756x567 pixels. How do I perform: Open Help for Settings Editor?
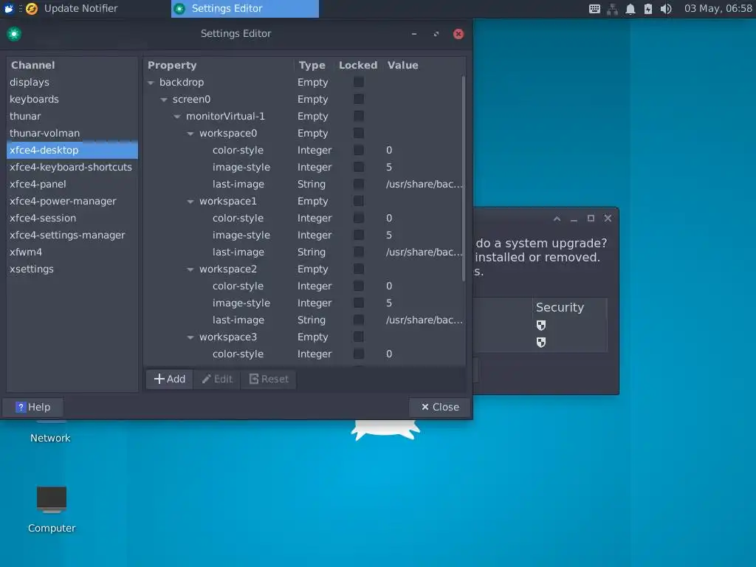pos(32,407)
